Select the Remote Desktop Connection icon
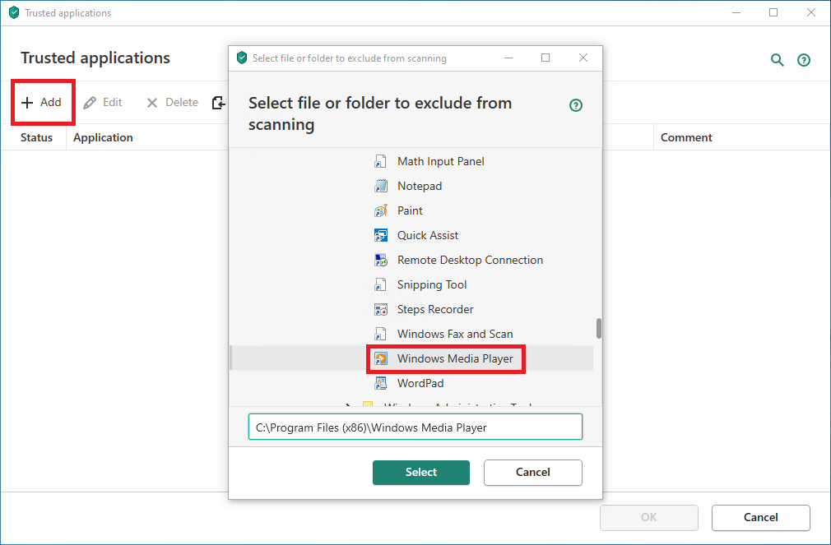The width and height of the screenshot is (831, 545). pyautogui.click(x=381, y=261)
